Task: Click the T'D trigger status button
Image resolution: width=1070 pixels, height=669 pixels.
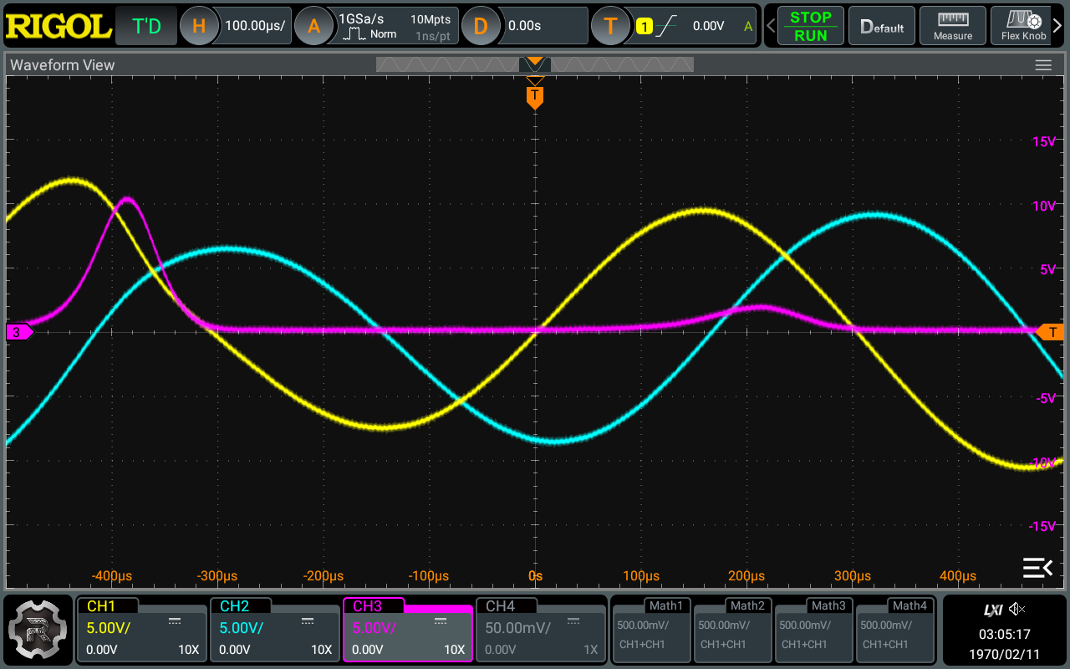Action: (146, 26)
